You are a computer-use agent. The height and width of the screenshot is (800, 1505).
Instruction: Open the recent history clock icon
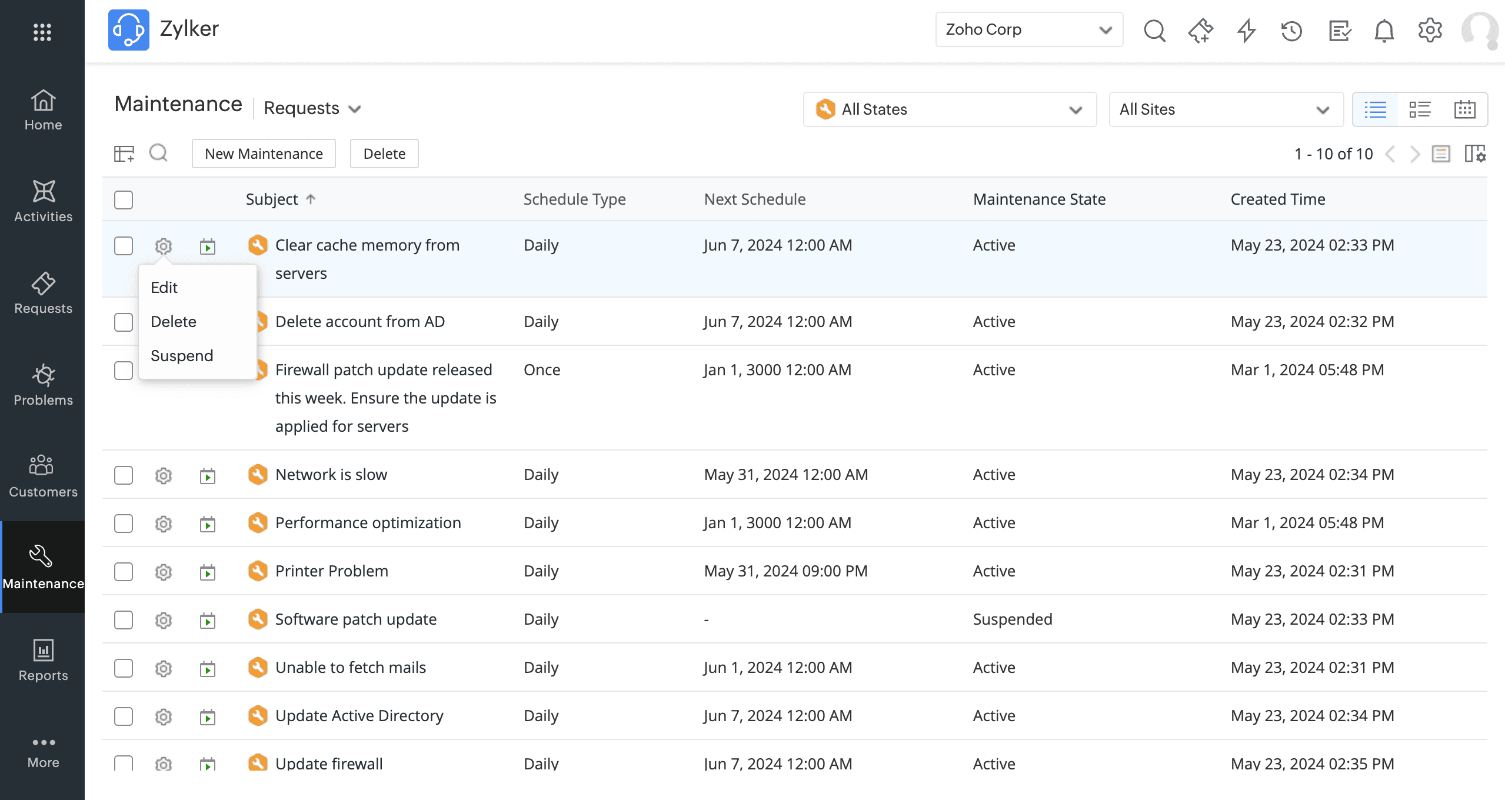[1291, 31]
